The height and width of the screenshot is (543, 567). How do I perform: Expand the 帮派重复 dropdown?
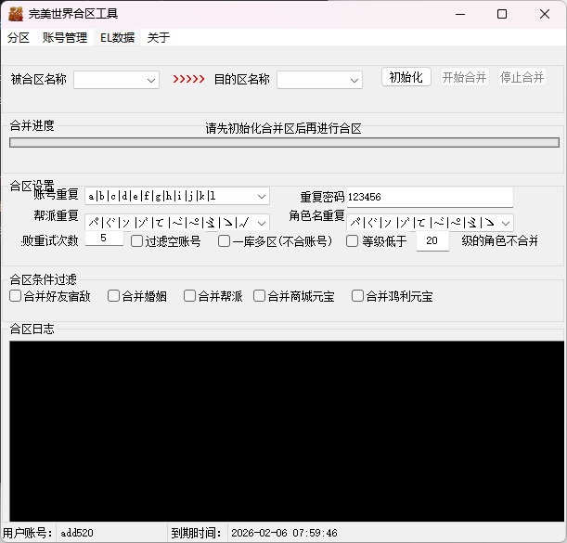(262, 222)
